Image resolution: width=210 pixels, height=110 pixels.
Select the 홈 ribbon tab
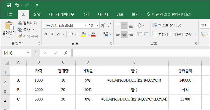[x=23, y=14]
